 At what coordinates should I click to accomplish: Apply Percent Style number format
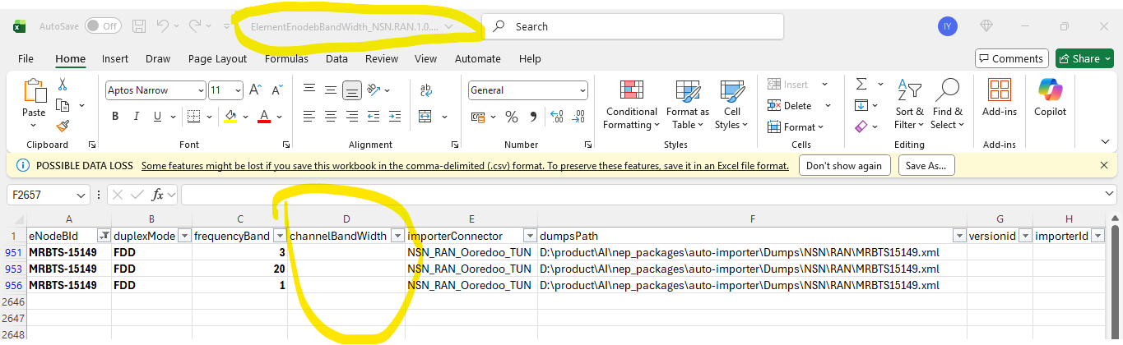(511, 117)
